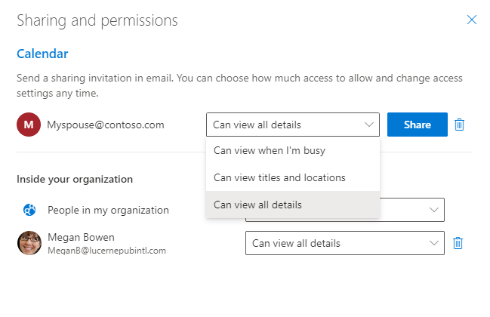The width and height of the screenshot is (490, 317).
Task: Open Megan Bowen's permission dropdown
Action: tap(345, 243)
